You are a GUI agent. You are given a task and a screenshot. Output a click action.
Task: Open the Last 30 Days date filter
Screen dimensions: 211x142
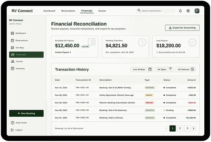(x=142, y=69)
